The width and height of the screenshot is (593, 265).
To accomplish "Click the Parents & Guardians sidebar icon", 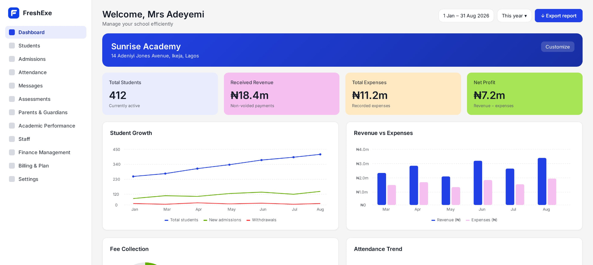I will point(12,112).
